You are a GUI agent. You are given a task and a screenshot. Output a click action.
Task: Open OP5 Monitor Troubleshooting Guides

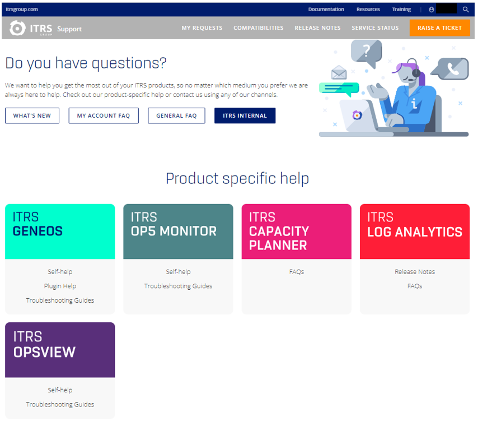click(179, 286)
